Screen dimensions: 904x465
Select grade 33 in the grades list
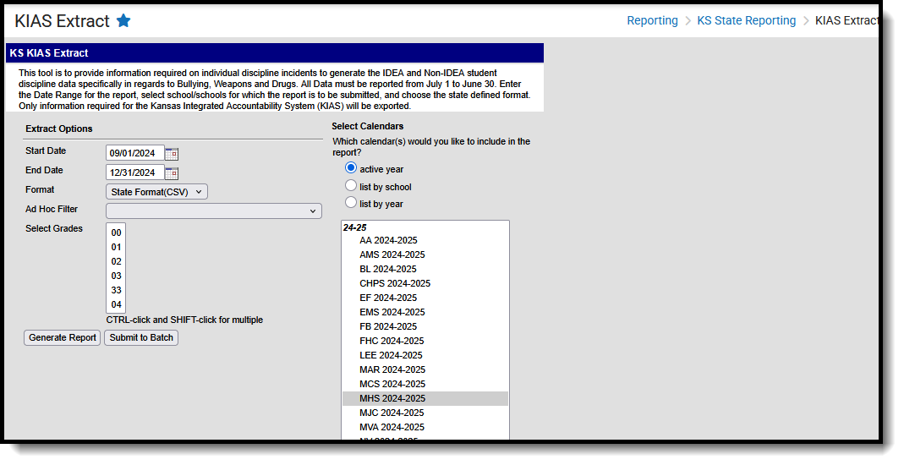click(116, 290)
